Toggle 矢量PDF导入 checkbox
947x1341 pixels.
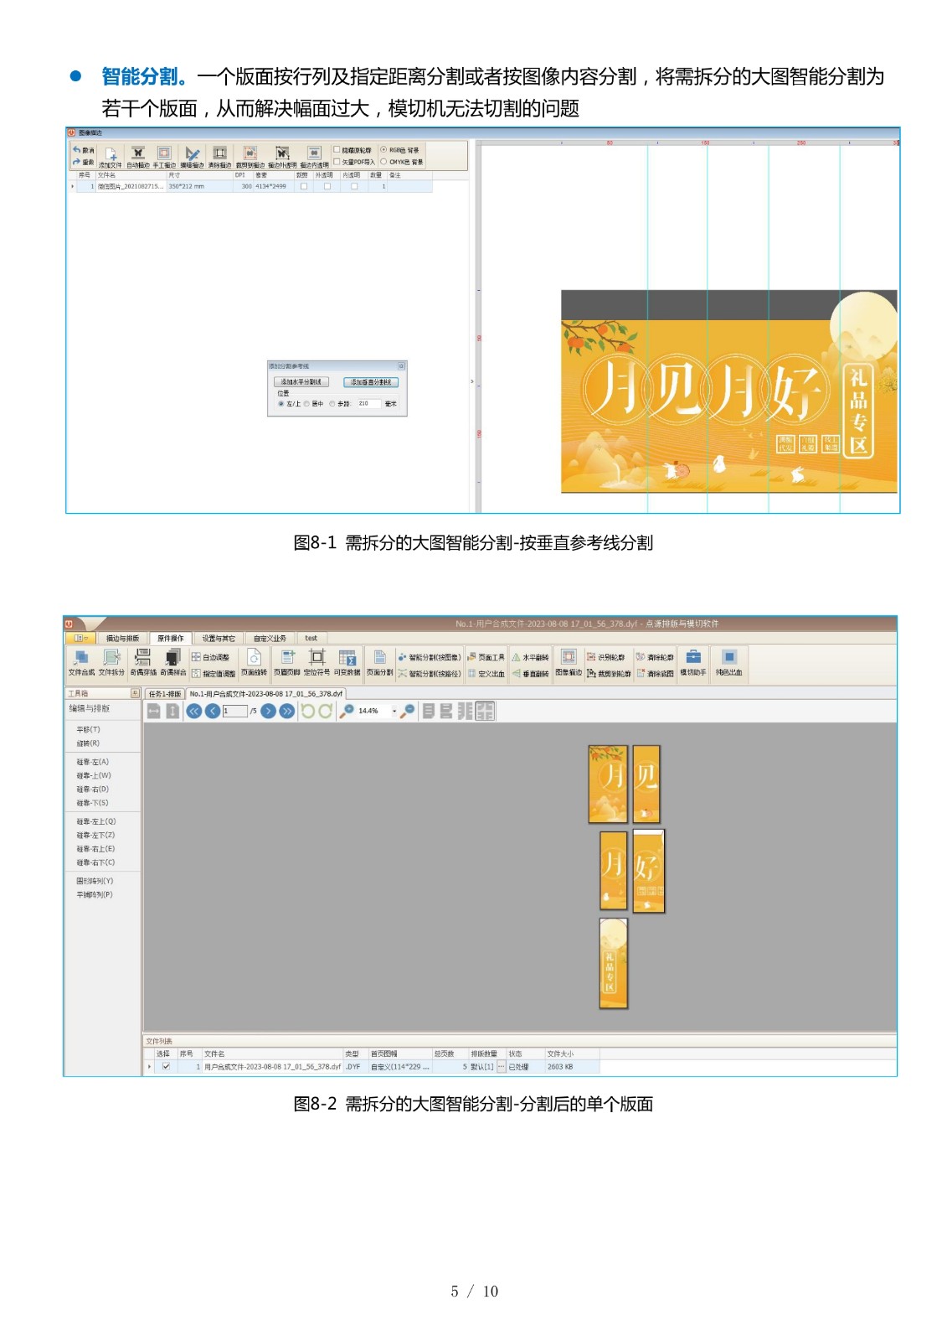(x=337, y=162)
